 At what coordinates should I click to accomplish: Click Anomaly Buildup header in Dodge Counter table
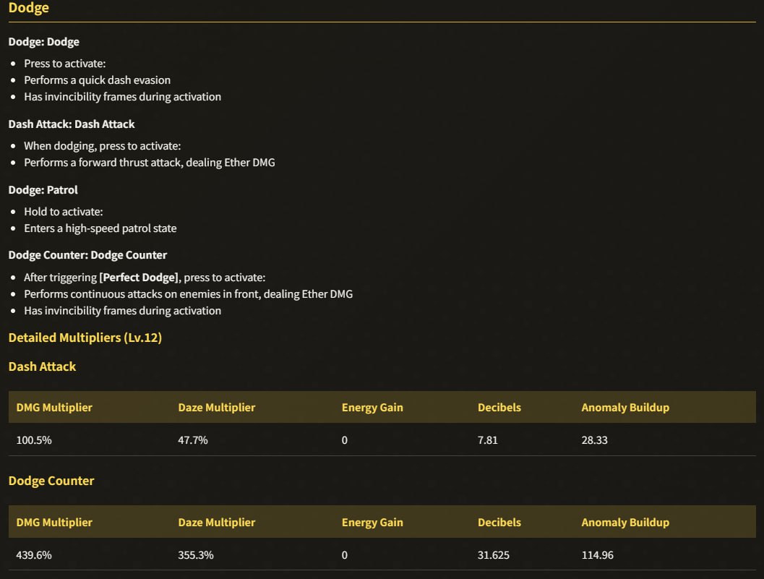(625, 523)
